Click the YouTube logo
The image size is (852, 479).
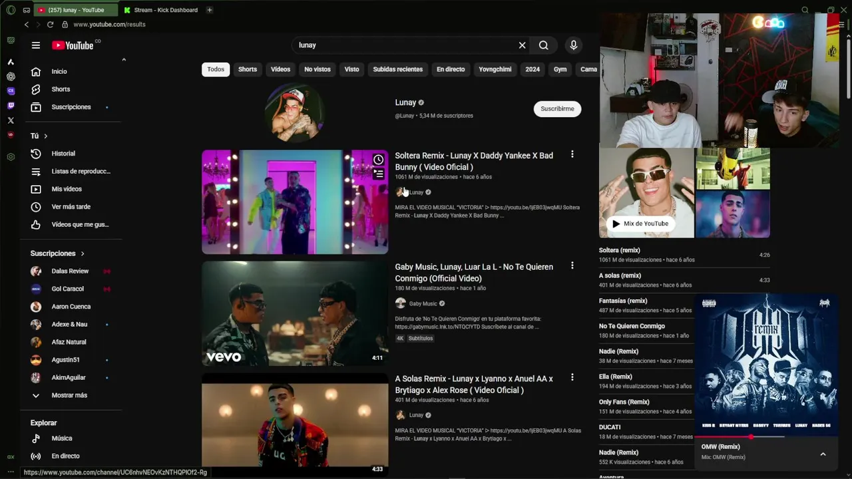73,45
